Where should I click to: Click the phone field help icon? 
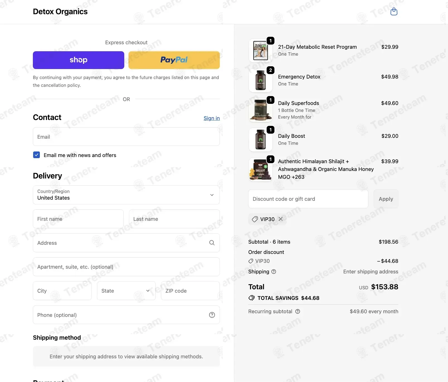coord(212,315)
